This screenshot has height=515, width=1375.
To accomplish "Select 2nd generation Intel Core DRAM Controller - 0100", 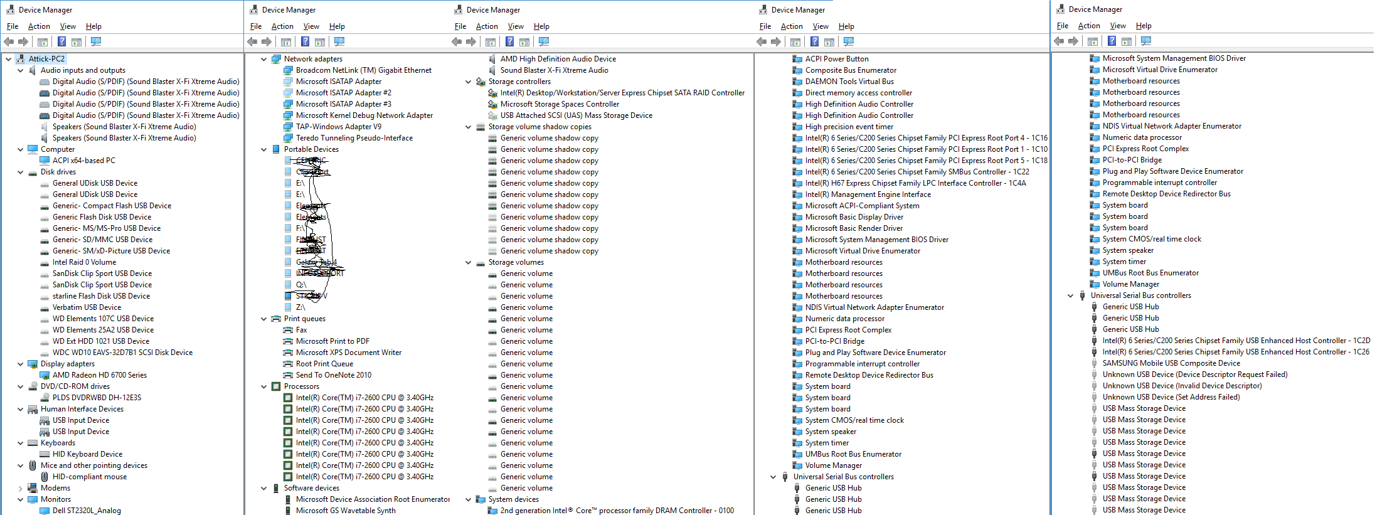I will pyautogui.click(x=617, y=511).
